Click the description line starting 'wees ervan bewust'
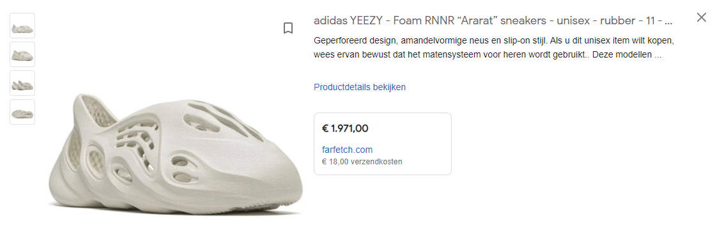This screenshot has width=715, height=250. [x=488, y=55]
